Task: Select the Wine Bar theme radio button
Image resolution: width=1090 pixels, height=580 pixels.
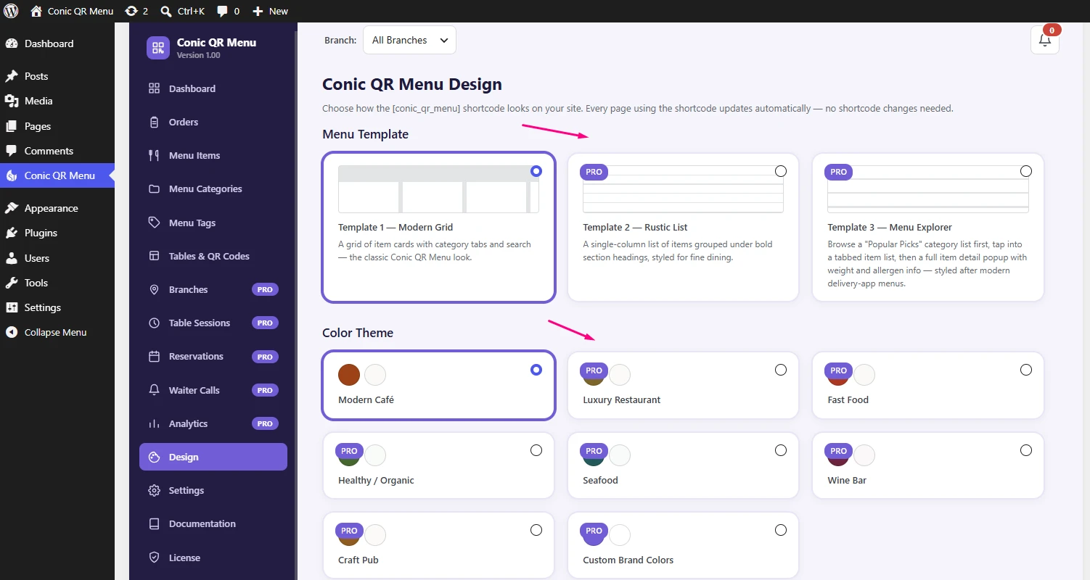Action: click(x=1026, y=450)
